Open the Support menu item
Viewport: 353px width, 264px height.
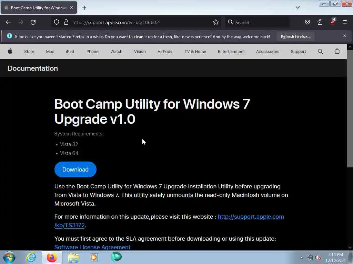[x=298, y=52]
